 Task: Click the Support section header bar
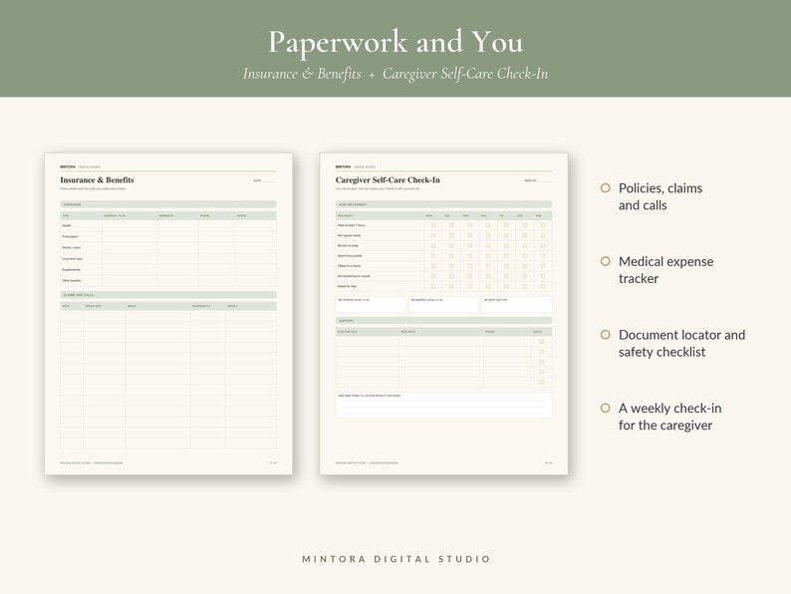coord(443,321)
